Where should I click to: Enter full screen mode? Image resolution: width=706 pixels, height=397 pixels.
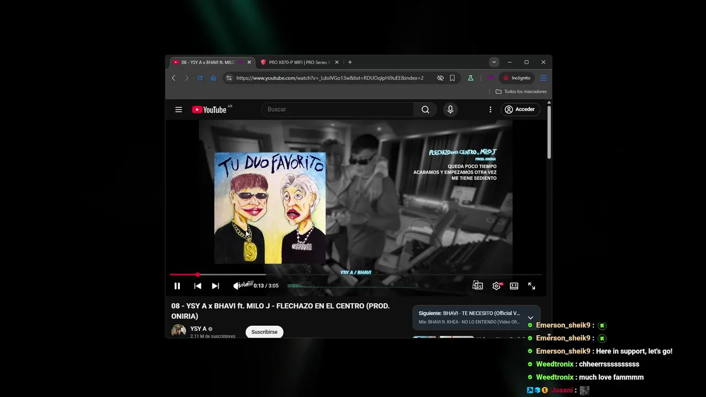pyautogui.click(x=532, y=286)
